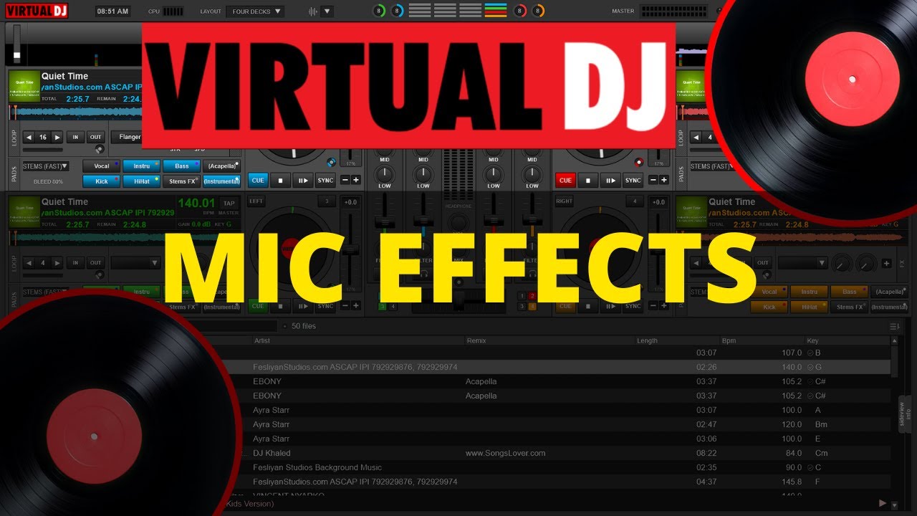
Task: Click the (Acapella) pad on blue deck
Action: click(221, 166)
